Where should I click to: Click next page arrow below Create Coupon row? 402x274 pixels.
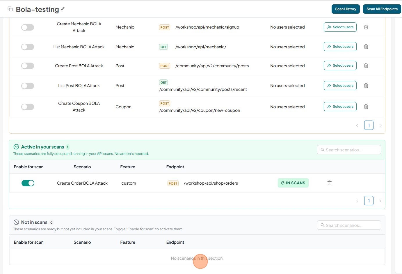tap(380, 125)
